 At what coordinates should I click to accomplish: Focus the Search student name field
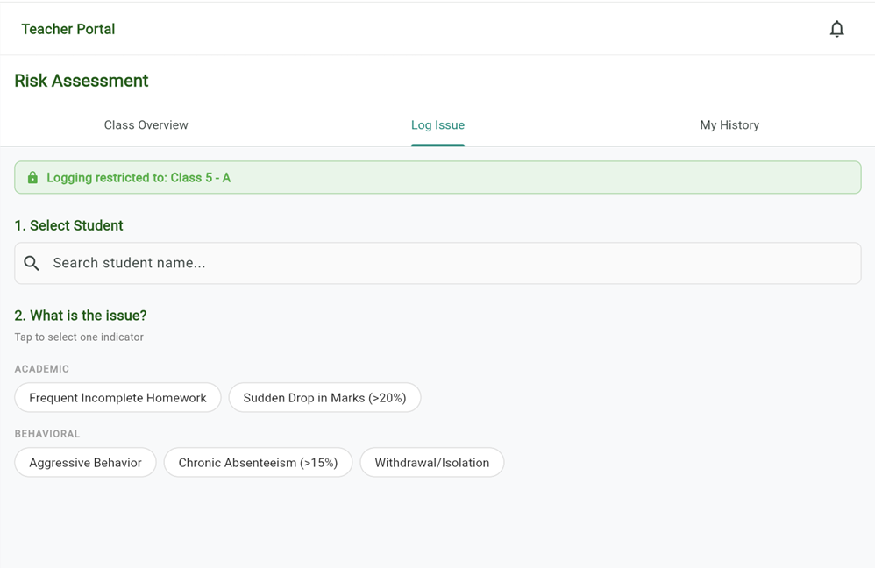coord(438,263)
